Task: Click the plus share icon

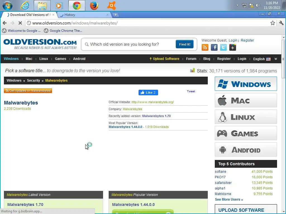Action: [x=233, y=47]
